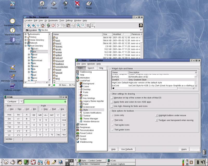Enable Menubar on top of screen MacOS style
Image resolution: width=208 pixels, height=166 pixels.
[x=112, y=98]
